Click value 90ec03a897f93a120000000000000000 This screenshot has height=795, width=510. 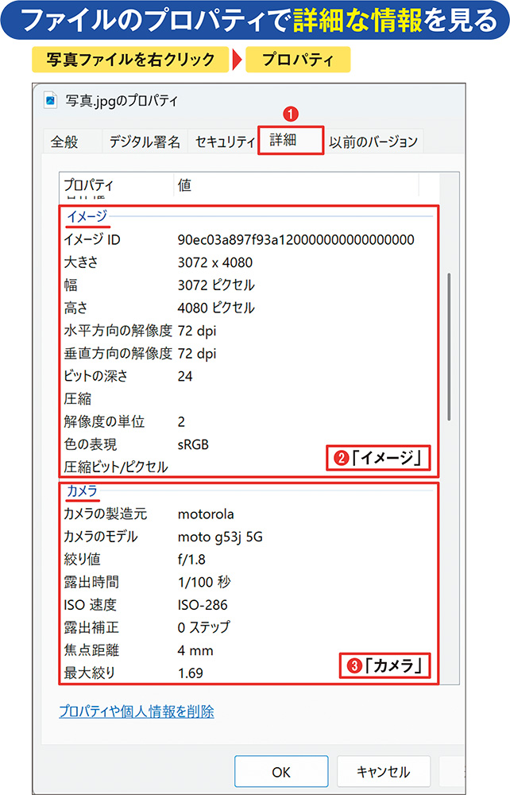[296, 239]
